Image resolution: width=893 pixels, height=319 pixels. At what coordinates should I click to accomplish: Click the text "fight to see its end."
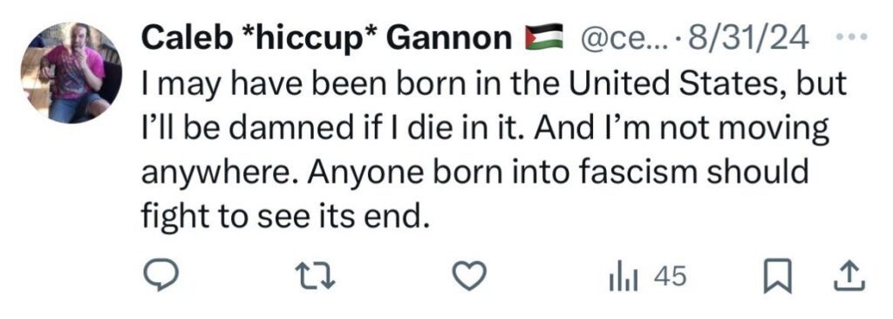click(283, 216)
